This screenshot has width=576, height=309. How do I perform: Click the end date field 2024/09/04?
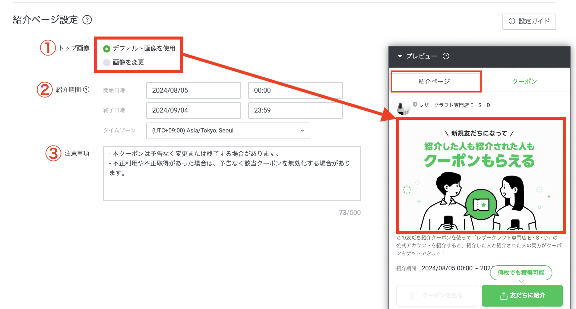(193, 110)
